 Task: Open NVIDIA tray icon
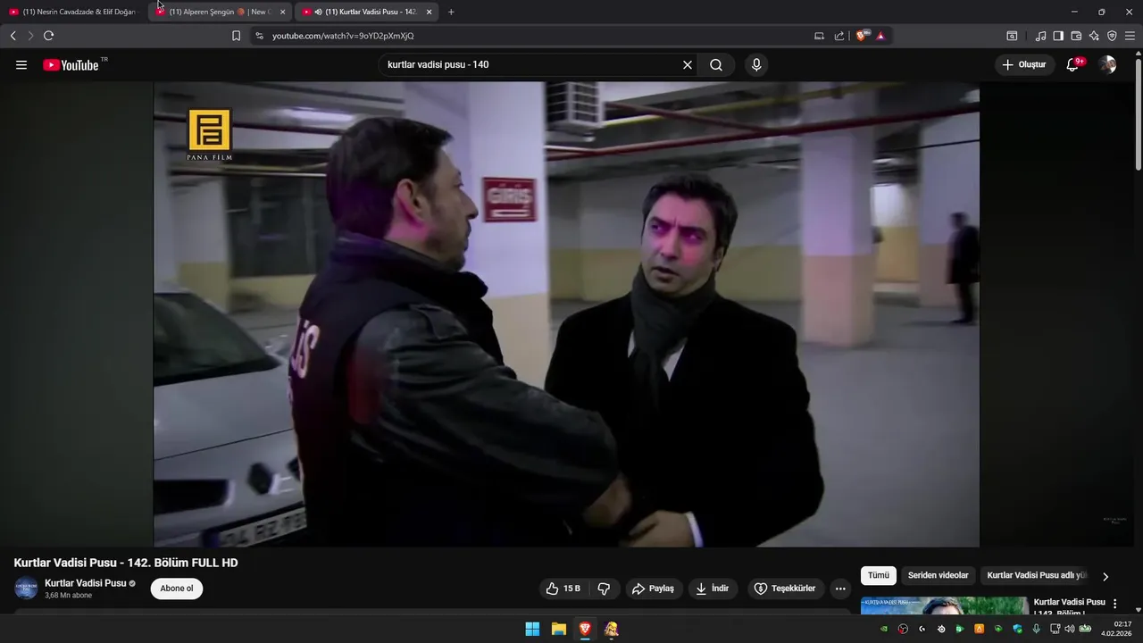(x=884, y=629)
